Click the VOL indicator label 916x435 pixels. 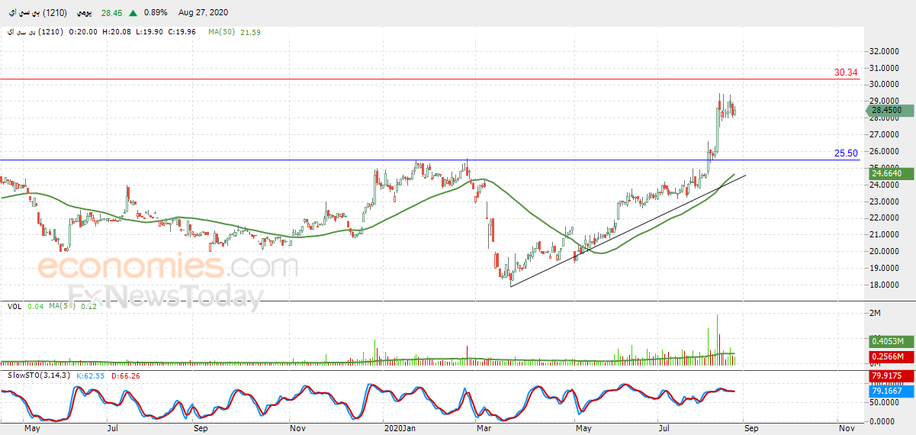click(x=14, y=306)
